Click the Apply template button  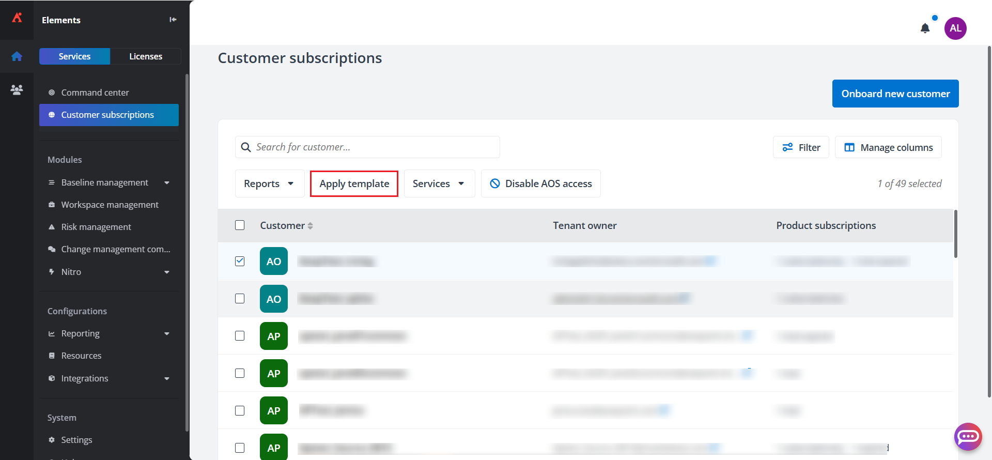(x=354, y=183)
